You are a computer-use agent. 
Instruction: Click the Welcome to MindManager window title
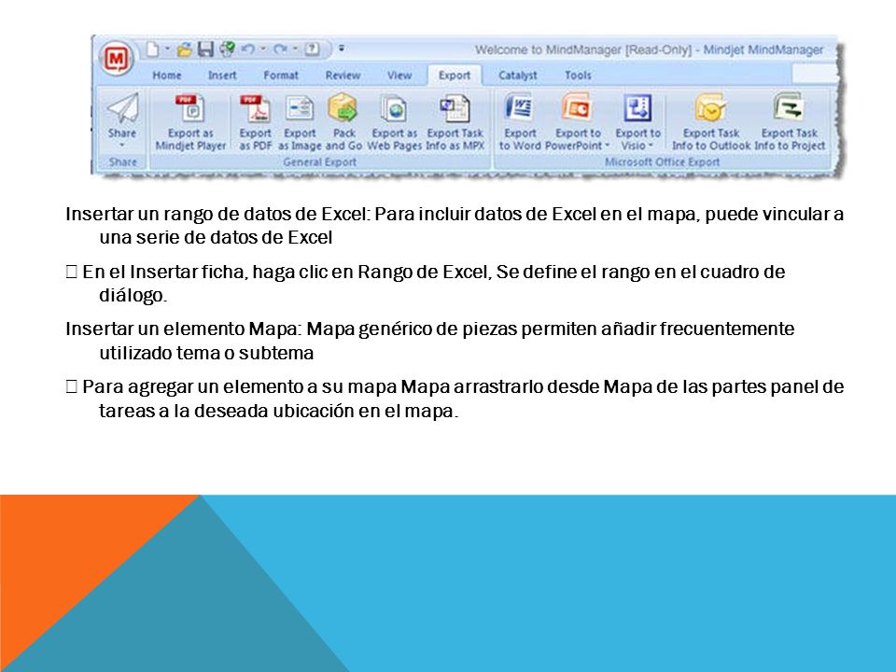point(649,50)
